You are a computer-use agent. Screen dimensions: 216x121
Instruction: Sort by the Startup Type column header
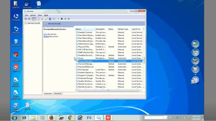tap(124, 29)
